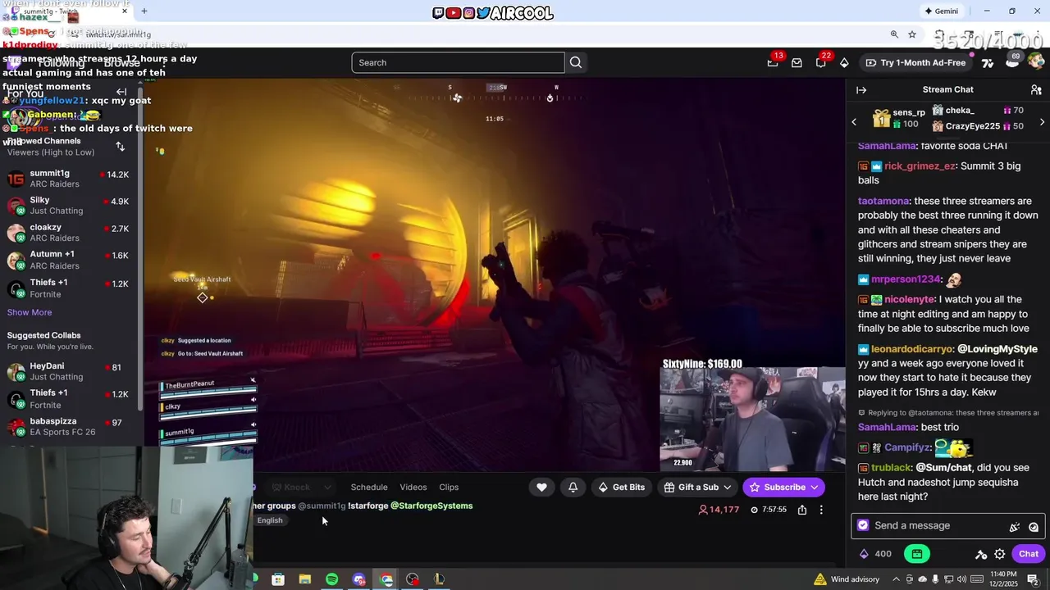Click the cheer icon in message box
Screen dimensions: 1050x590
click(1015, 526)
